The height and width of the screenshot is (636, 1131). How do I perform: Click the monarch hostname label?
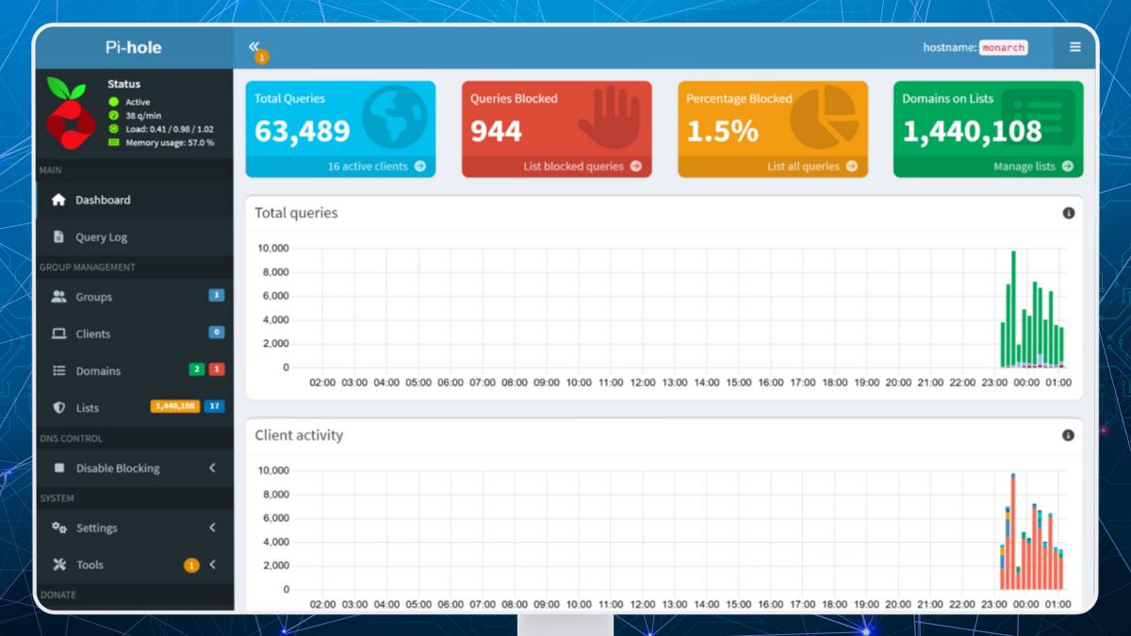click(x=1003, y=47)
